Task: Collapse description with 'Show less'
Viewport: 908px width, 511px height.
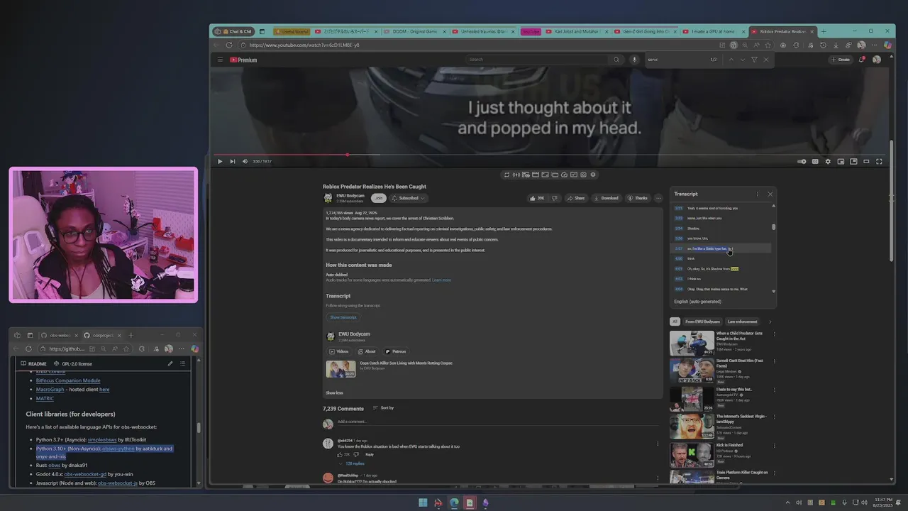Action: [x=334, y=392]
